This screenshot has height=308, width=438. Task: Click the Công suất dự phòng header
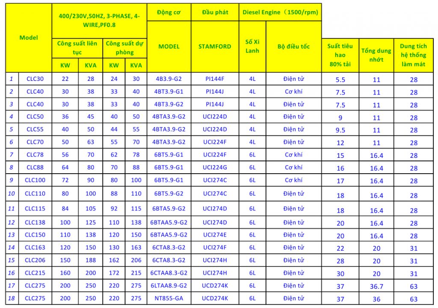124,47
